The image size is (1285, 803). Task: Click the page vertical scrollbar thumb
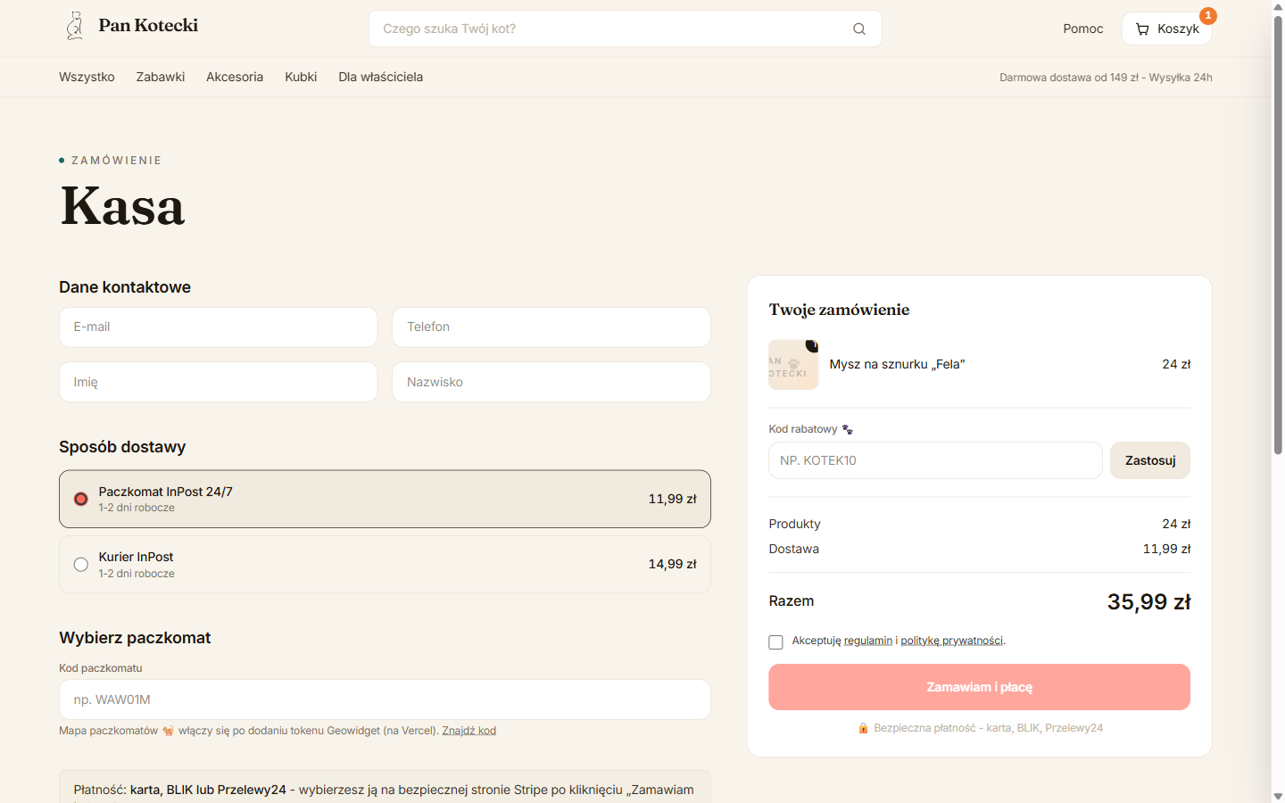[x=1278, y=234]
